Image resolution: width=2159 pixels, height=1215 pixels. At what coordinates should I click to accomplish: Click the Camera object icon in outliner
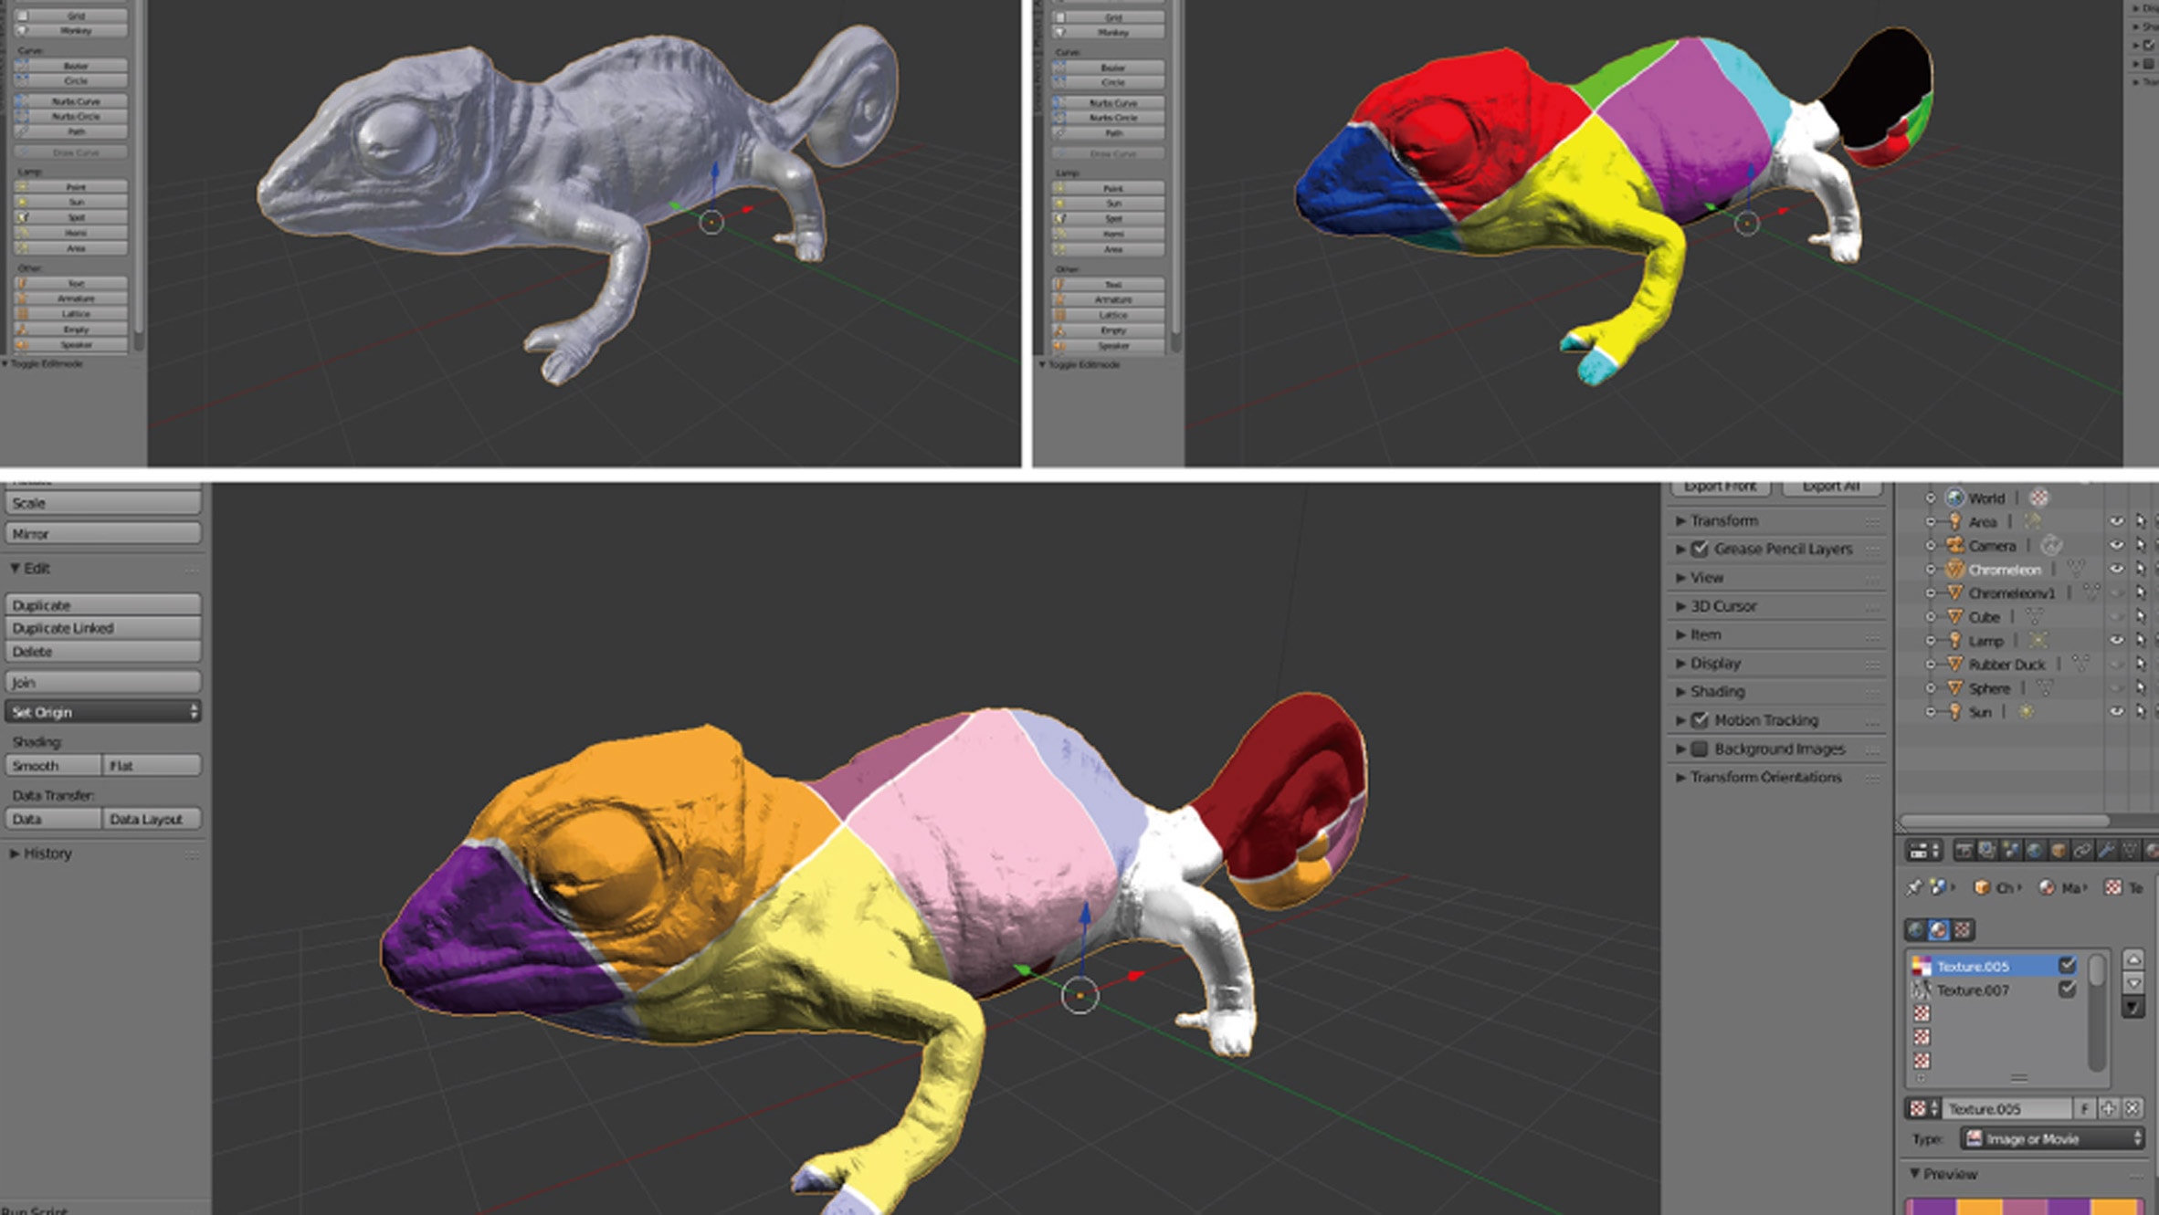[x=1954, y=545]
